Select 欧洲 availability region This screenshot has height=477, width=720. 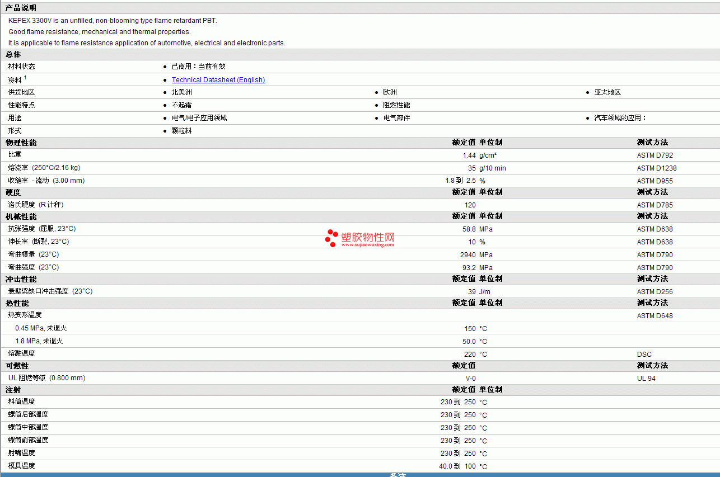point(390,92)
